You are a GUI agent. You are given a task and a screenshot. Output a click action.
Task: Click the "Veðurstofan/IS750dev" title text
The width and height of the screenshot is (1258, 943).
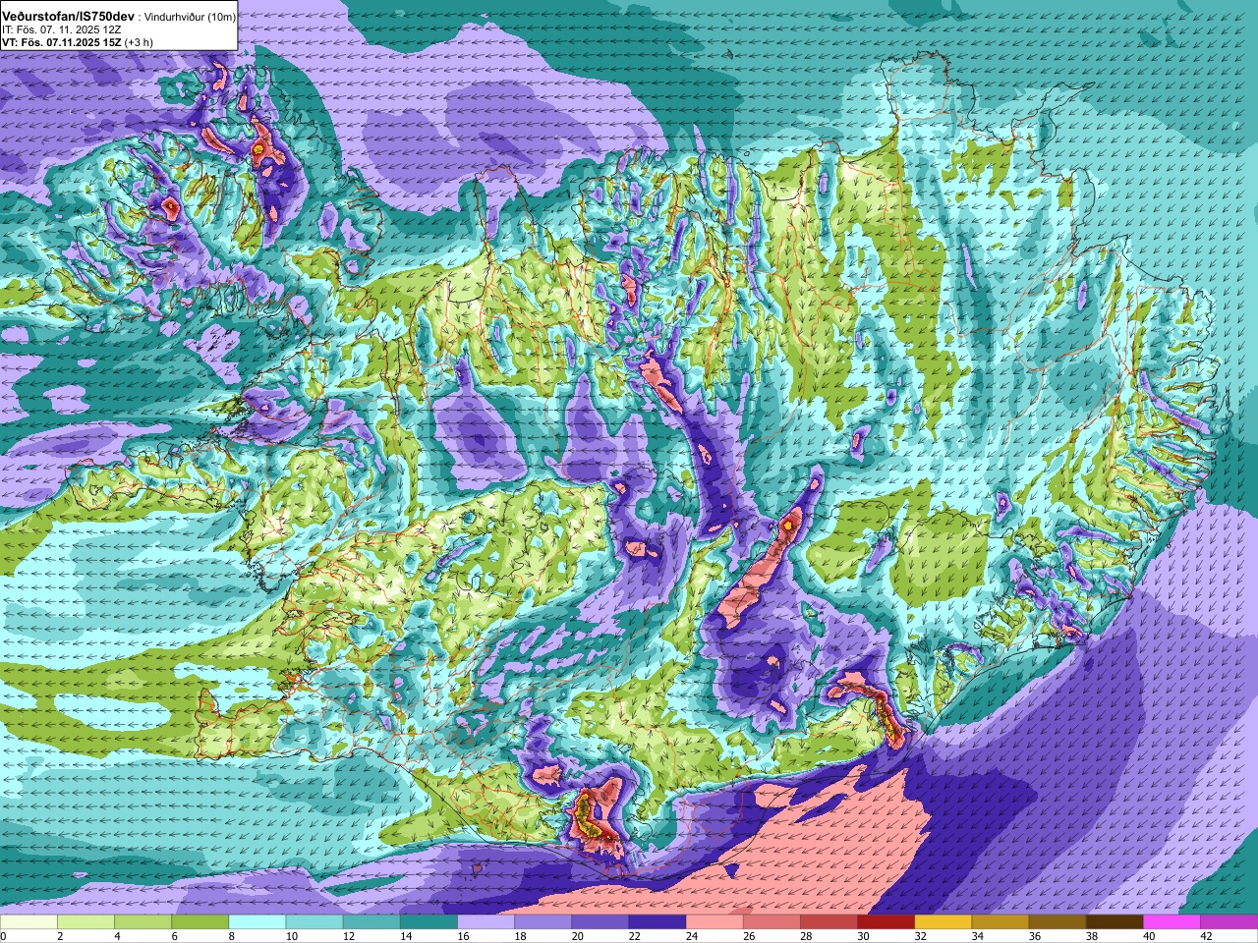tap(69, 18)
